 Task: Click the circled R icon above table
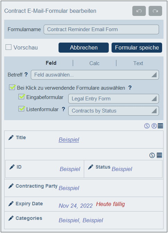coord(154,126)
